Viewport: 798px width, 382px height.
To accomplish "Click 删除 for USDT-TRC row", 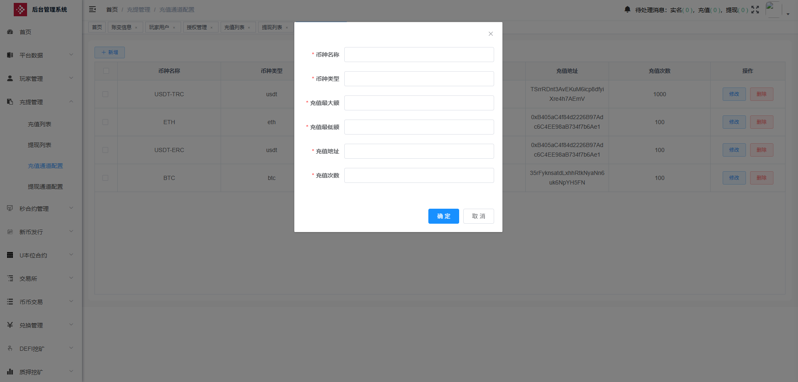I will pos(762,94).
